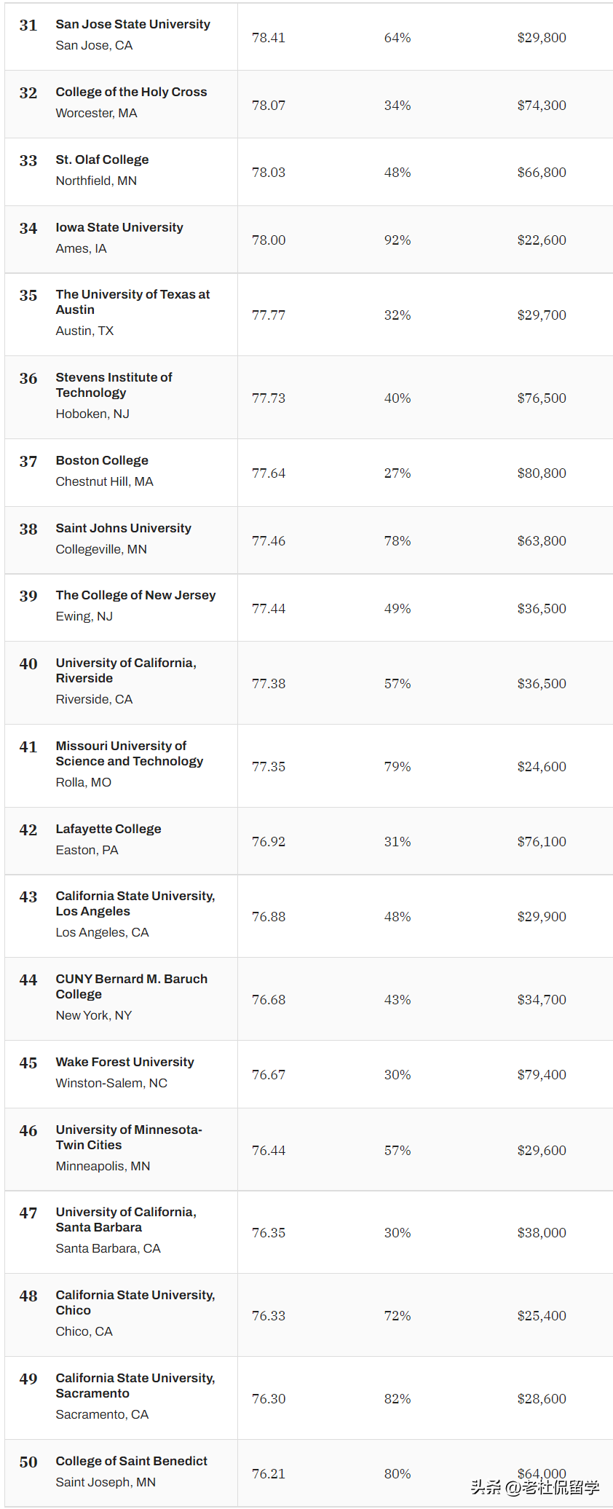Screen dimensions: 613x1509
Task: Open St. Olaf College entry
Action: click(x=102, y=160)
